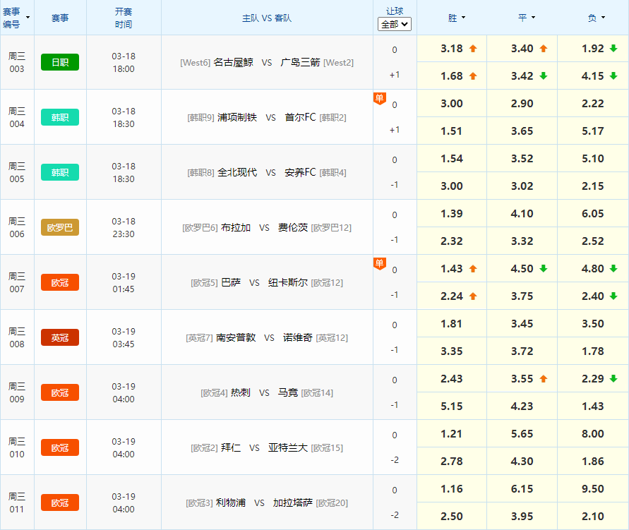
Task: Select win odds 1.39 for 布拉加
Action: tap(452, 214)
